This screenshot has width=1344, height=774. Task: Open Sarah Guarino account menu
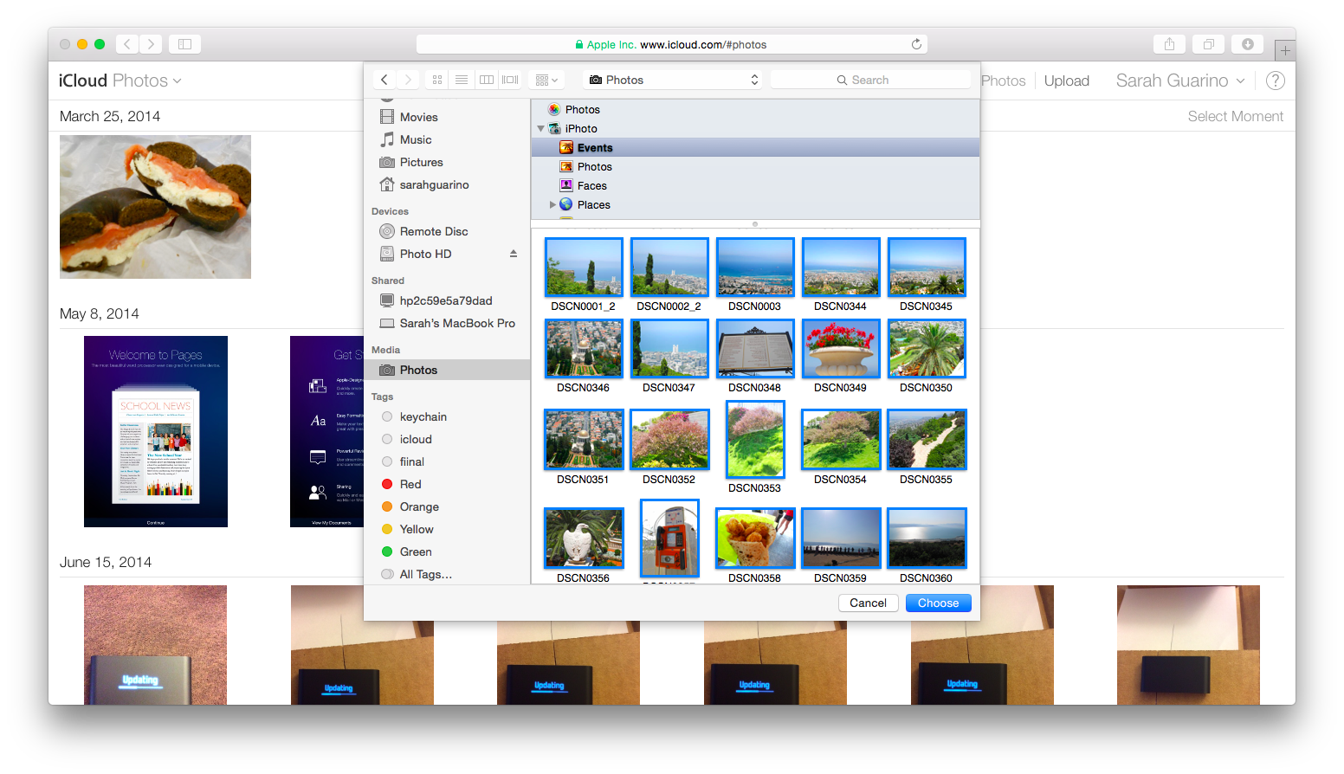click(x=1180, y=81)
